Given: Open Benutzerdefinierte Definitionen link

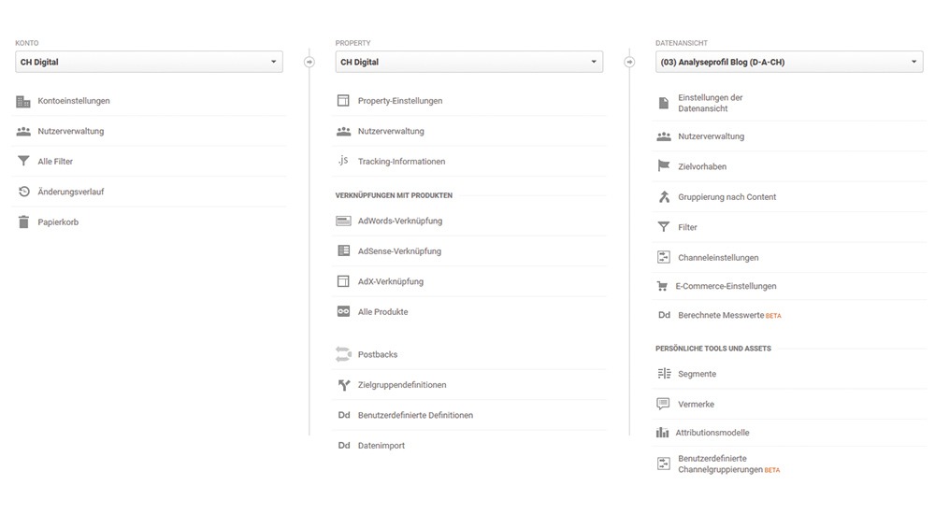Looking at the screenshot, I should pyautogui.click(x=416, y=415).
